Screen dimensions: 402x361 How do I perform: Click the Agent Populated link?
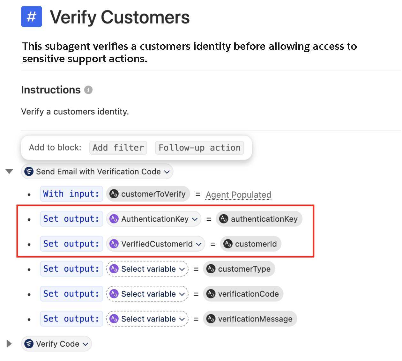[x=239, y=195]
